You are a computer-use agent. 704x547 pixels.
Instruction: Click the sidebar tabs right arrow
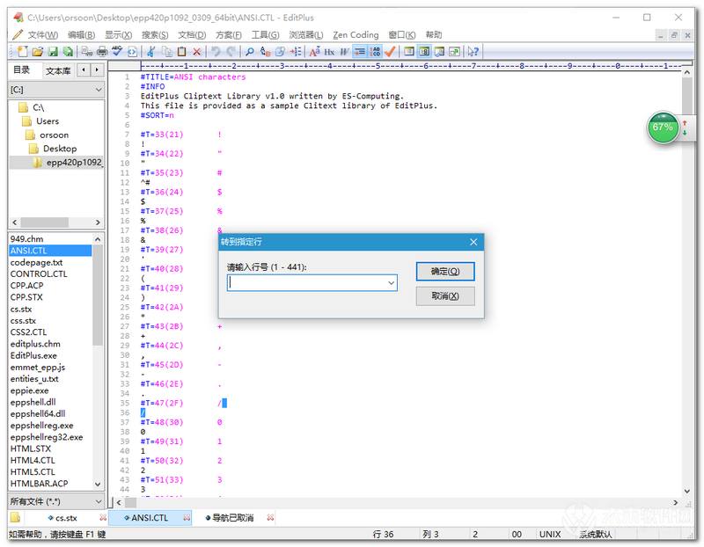pyautogui.click(x=97, y=70)
